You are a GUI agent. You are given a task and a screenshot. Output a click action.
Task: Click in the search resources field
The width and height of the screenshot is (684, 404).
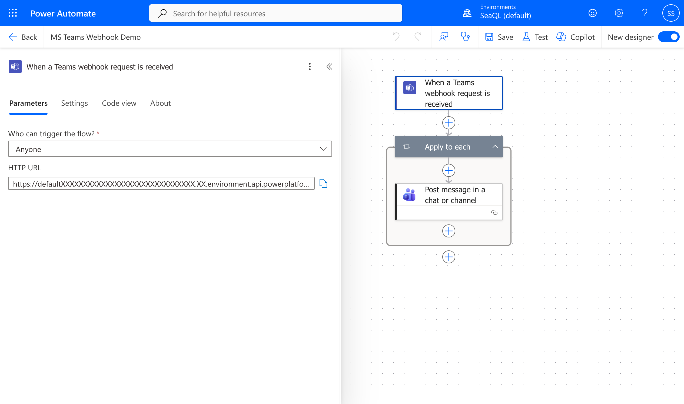coord(275,13)
